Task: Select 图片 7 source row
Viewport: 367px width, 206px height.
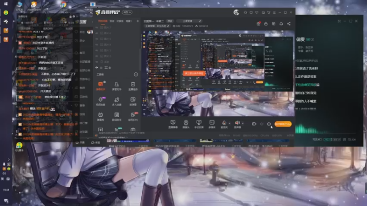Action: pos(117,27)
